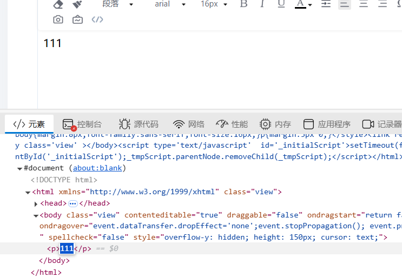Switch to the 网络 network tab
The width and height of the screenshot is (402, 277).
[189, 124]
